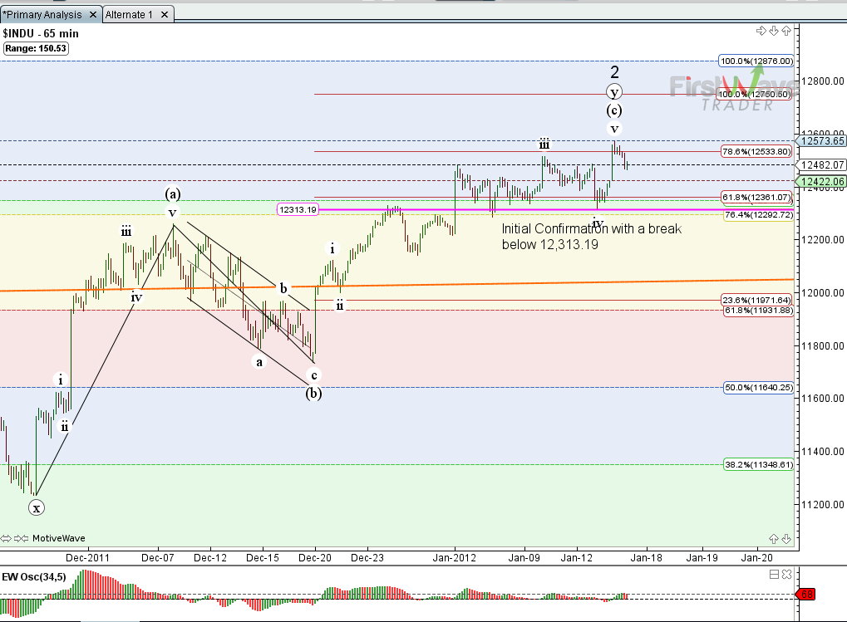The width and height of the screenshot is (847, 622).
Task: Open the Alternate 1 tab dropdown arrow
Action: (164, 15)
